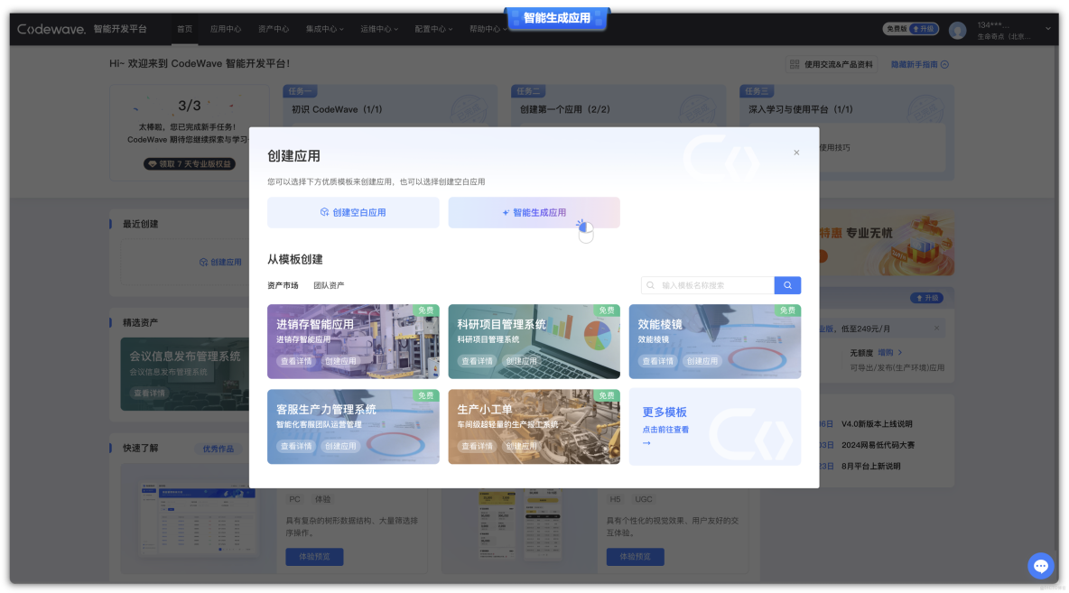Select 创建空白应用 with its grid icon
The image size is (1069, 593).
pos(352,212)
